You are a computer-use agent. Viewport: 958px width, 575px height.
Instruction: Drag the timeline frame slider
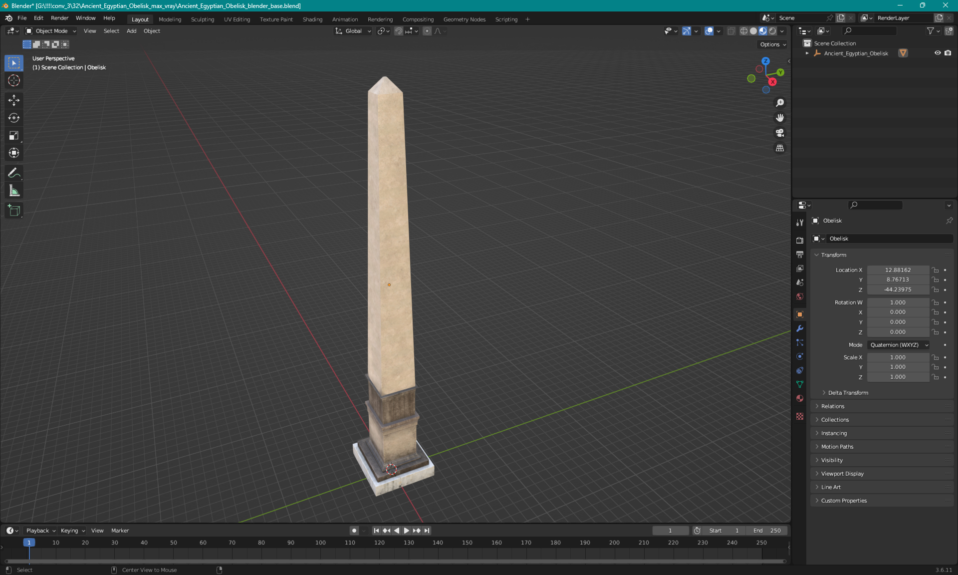(28, 542)
